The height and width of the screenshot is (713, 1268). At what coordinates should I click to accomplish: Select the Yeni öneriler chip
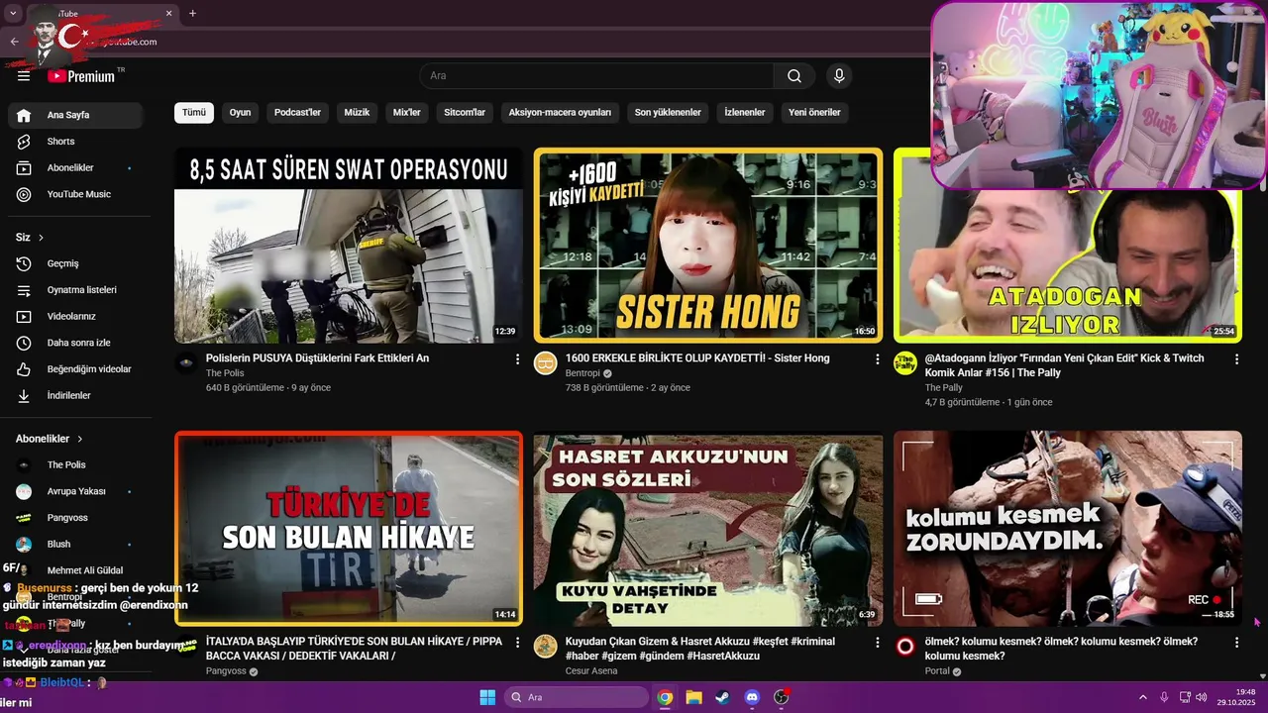point(814,113)
